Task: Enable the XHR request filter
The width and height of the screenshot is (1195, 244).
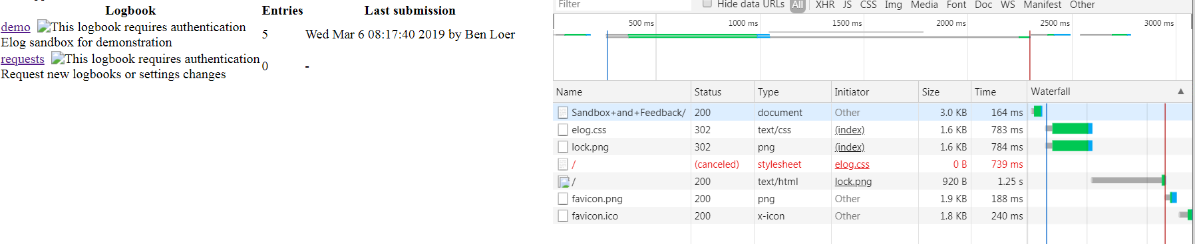Action: [825, 5]
